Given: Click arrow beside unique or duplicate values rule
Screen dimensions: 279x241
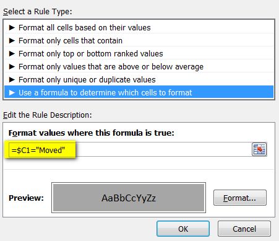Looking at the screenshot, I should point(12,79).
